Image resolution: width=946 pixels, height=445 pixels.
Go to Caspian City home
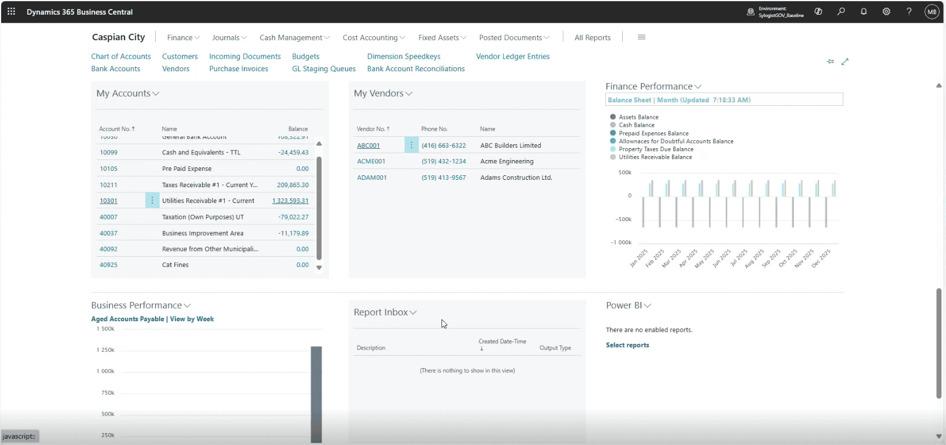(x=118, y=37)
